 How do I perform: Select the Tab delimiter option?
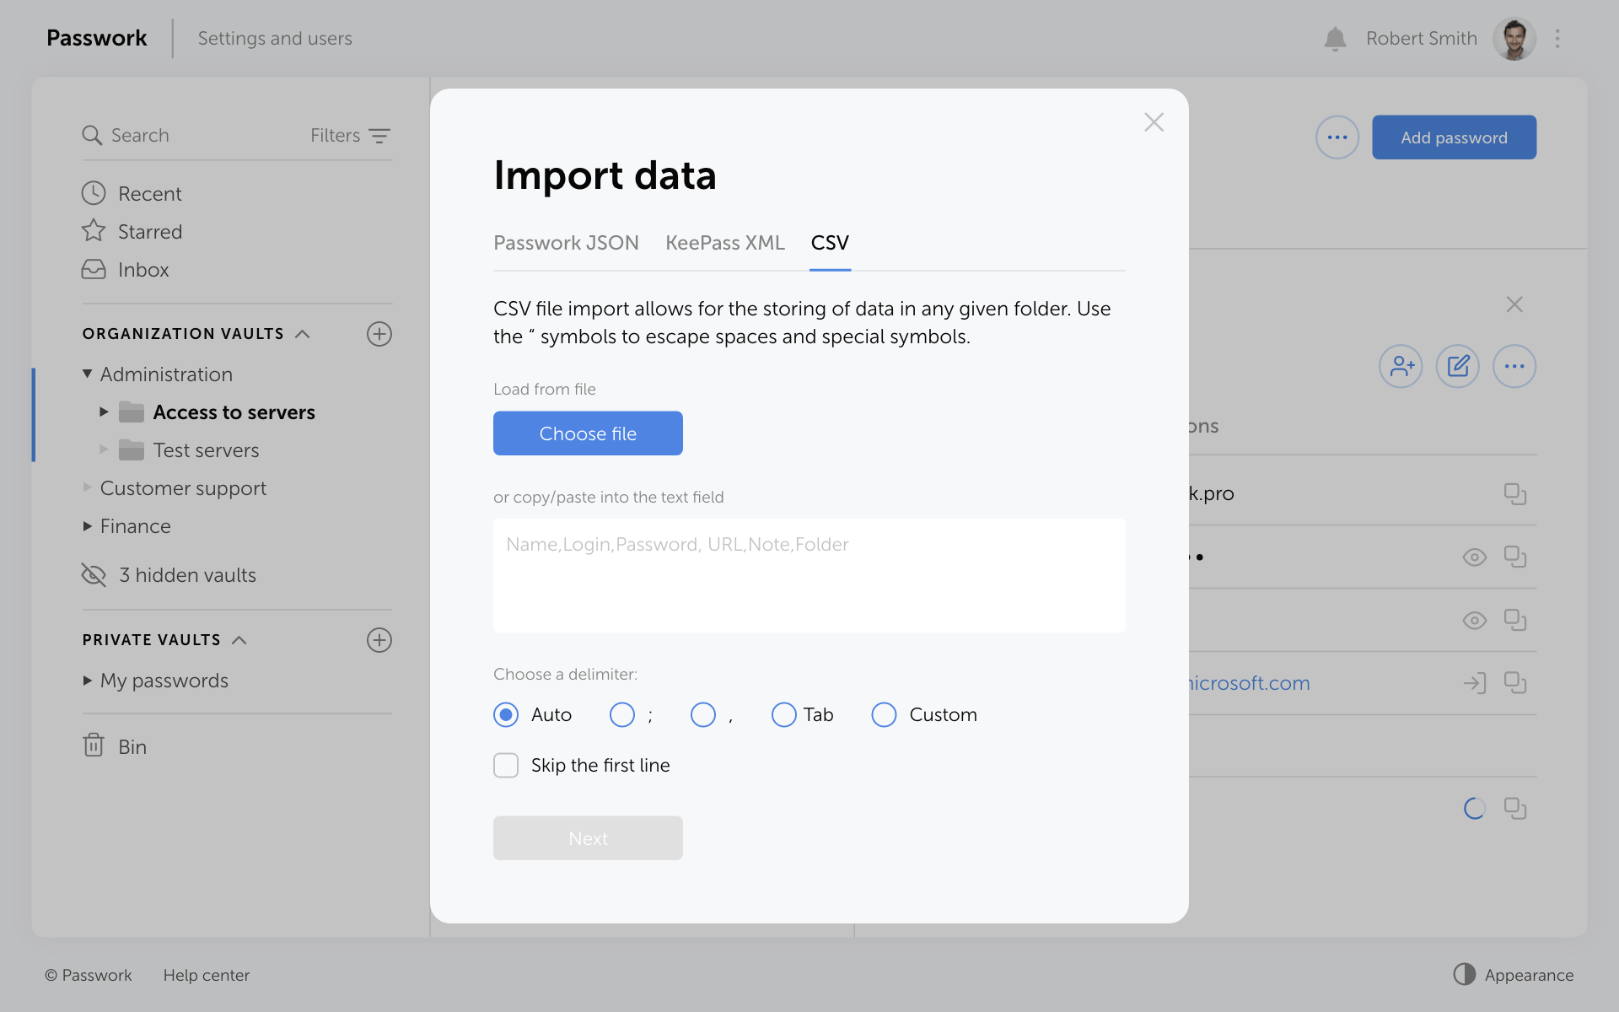[x=783, y=714]
